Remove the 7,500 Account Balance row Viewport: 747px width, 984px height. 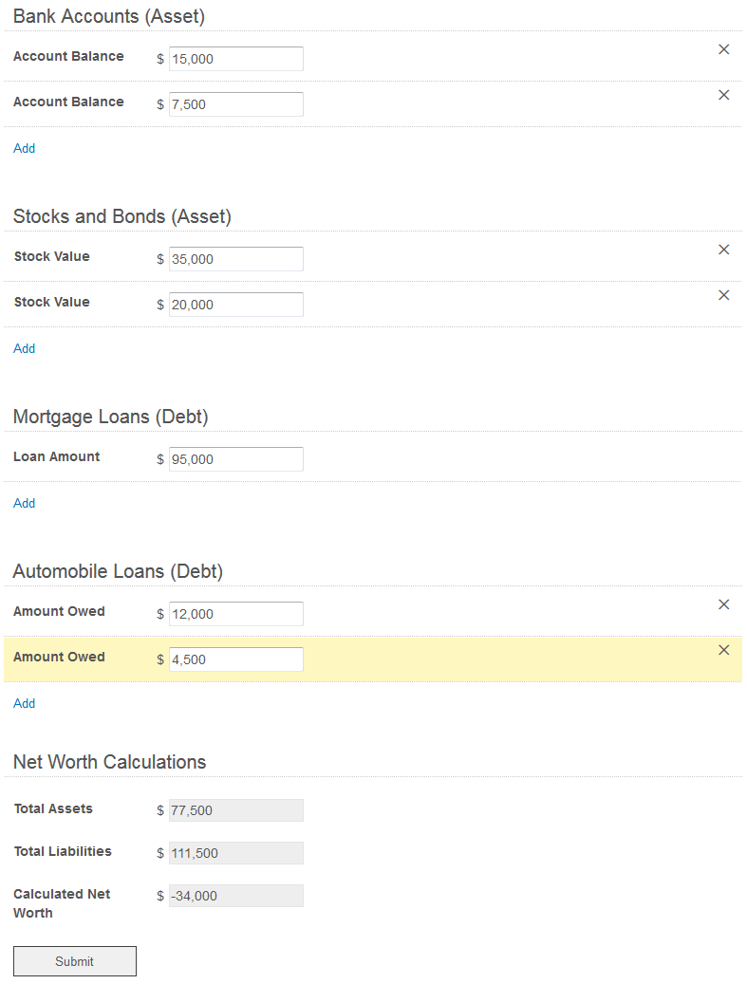point(723,95)
